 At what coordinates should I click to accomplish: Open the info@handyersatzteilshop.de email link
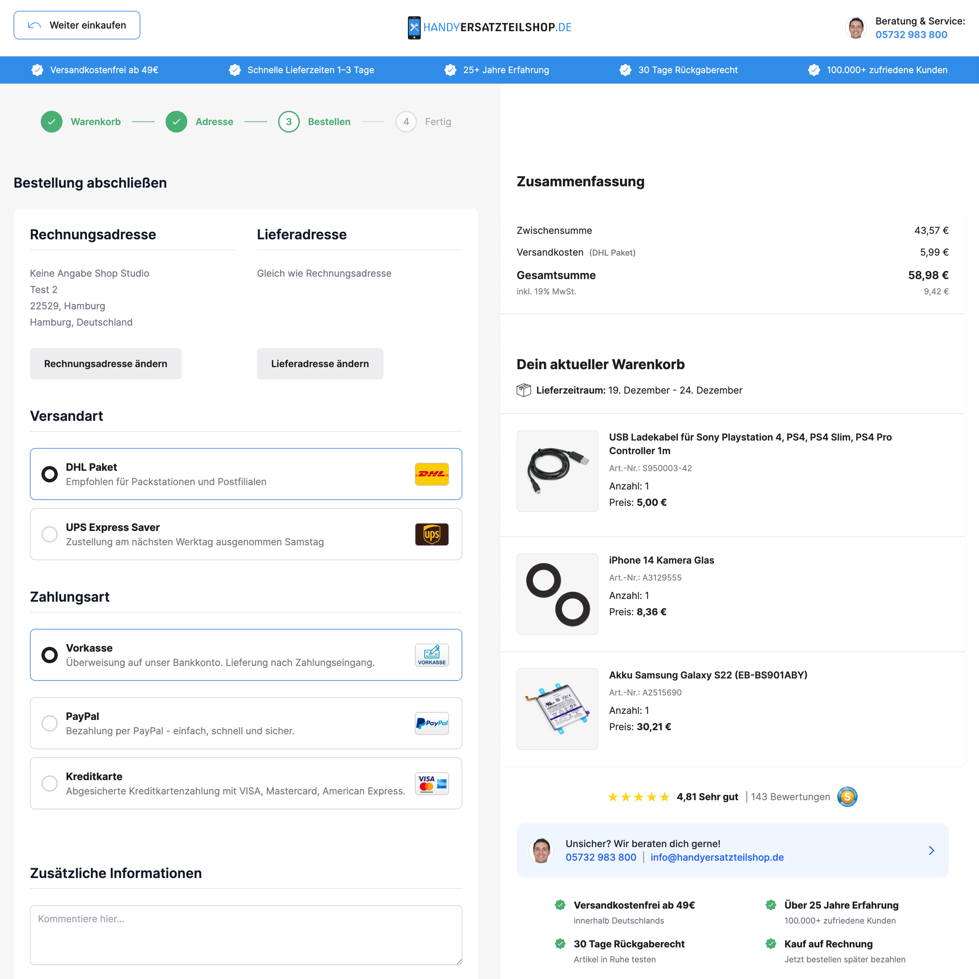click(x=717, y=857)
